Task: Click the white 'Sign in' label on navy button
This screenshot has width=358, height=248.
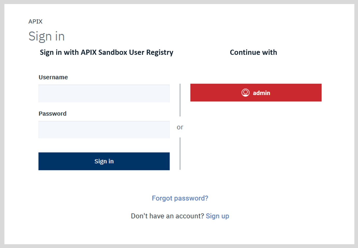Action: 104,161
